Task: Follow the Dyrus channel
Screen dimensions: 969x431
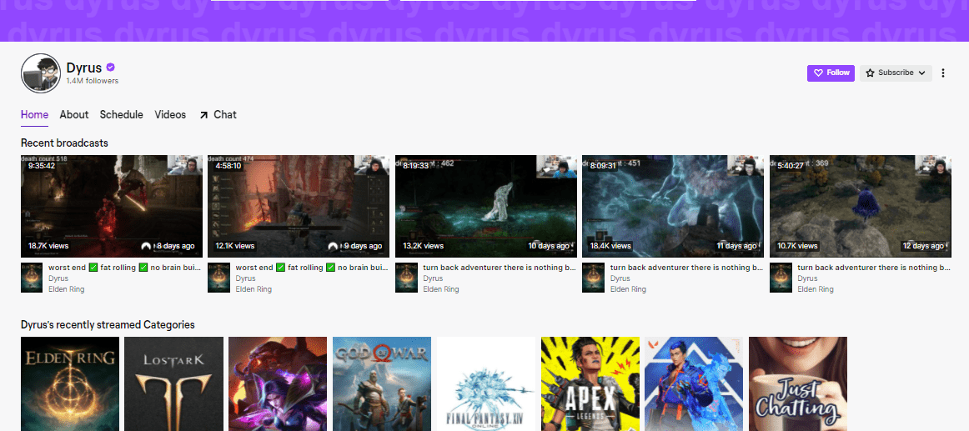Action: [x=831, y=73]
